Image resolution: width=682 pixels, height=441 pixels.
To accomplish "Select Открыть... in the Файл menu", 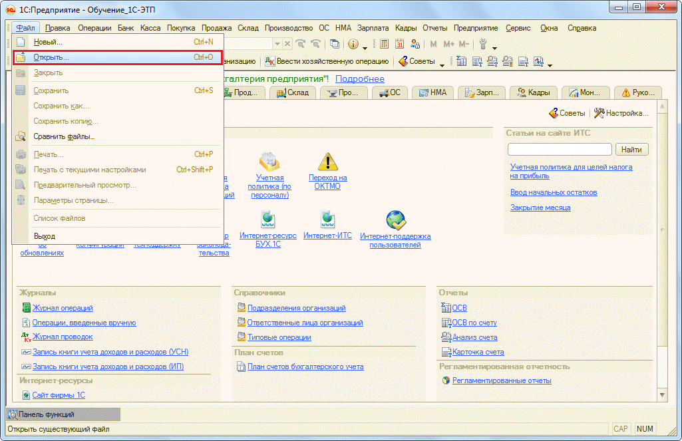I will pos(51,58).
